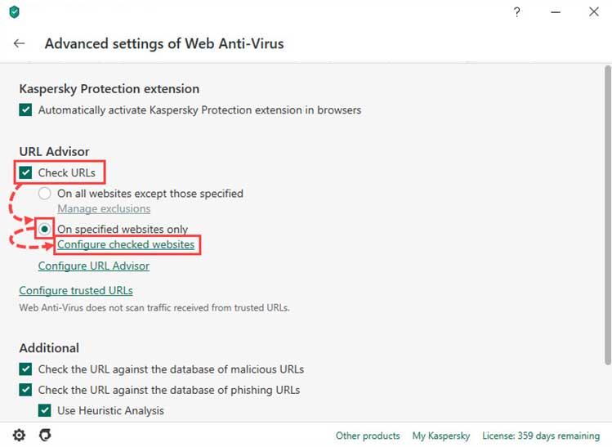Screen dimensions: 612x447
Task: Disable malicious URLs database check
Action: coord(25,369)
